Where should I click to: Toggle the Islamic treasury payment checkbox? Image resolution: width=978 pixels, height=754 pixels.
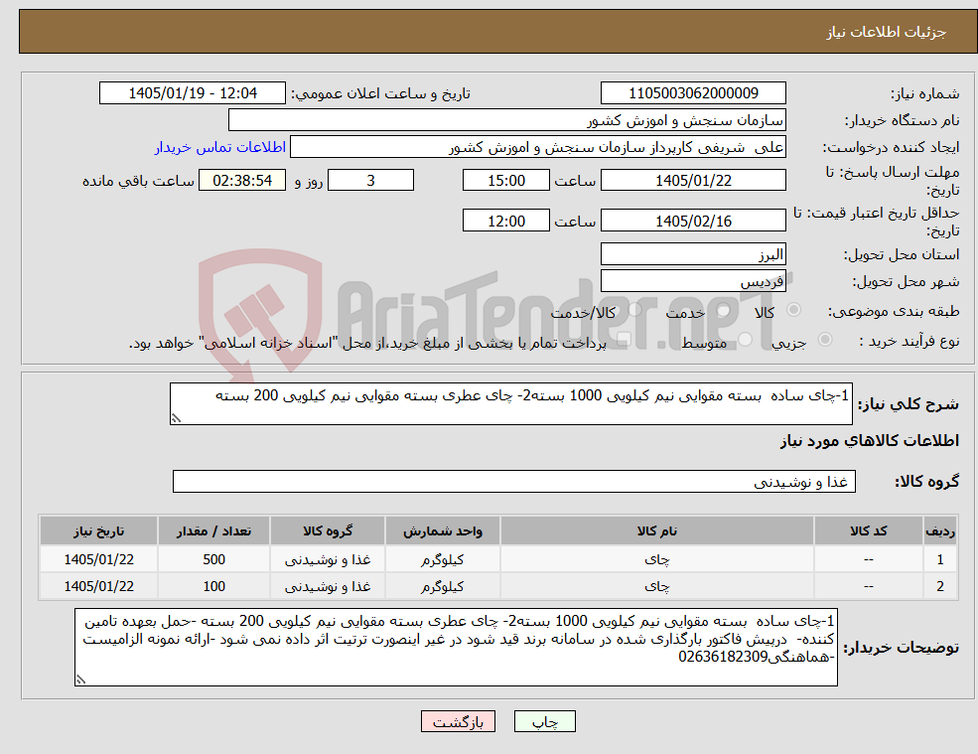pyautogui.click(x=625, y=340)
